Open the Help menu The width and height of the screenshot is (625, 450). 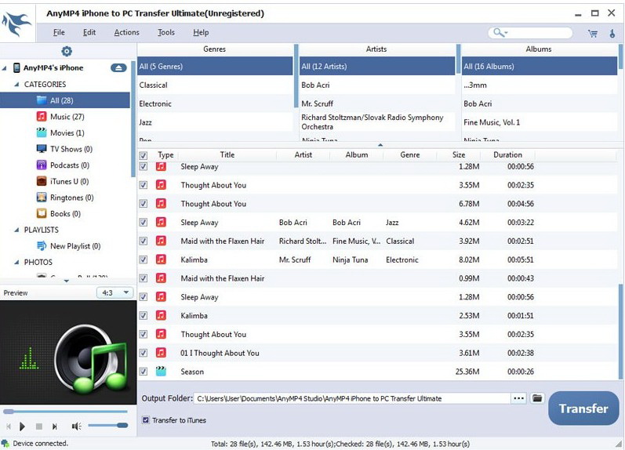(201, 32)
